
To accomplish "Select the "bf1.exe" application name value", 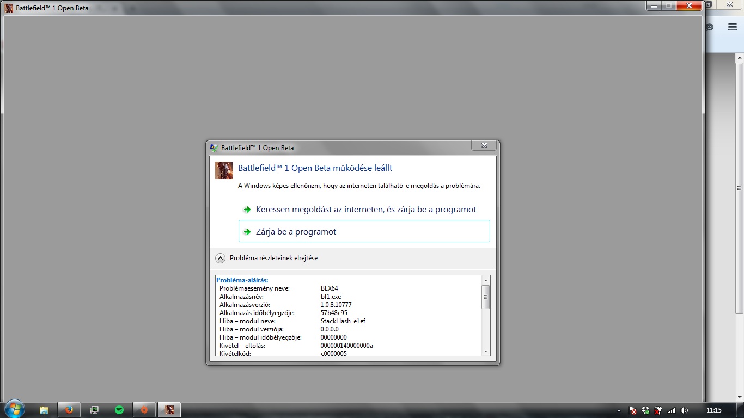I will 331,297.
